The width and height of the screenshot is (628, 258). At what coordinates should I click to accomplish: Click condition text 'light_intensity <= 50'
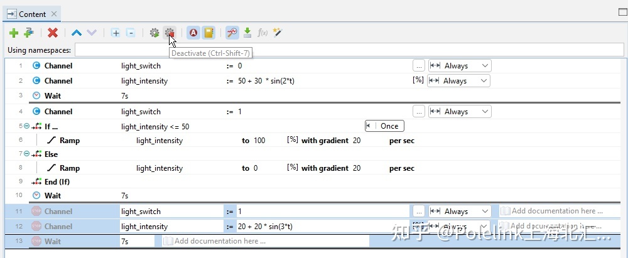click(155, 127)
